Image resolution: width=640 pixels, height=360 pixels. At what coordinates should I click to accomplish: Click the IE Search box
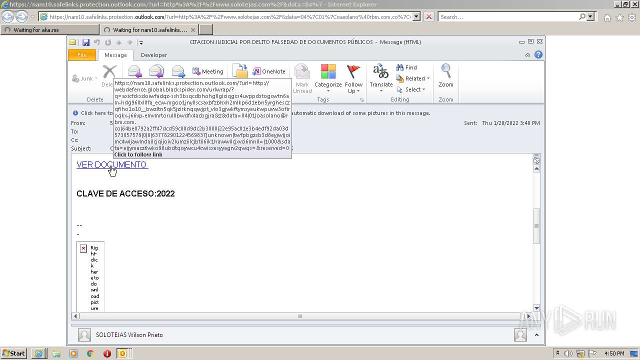(508, 16)
